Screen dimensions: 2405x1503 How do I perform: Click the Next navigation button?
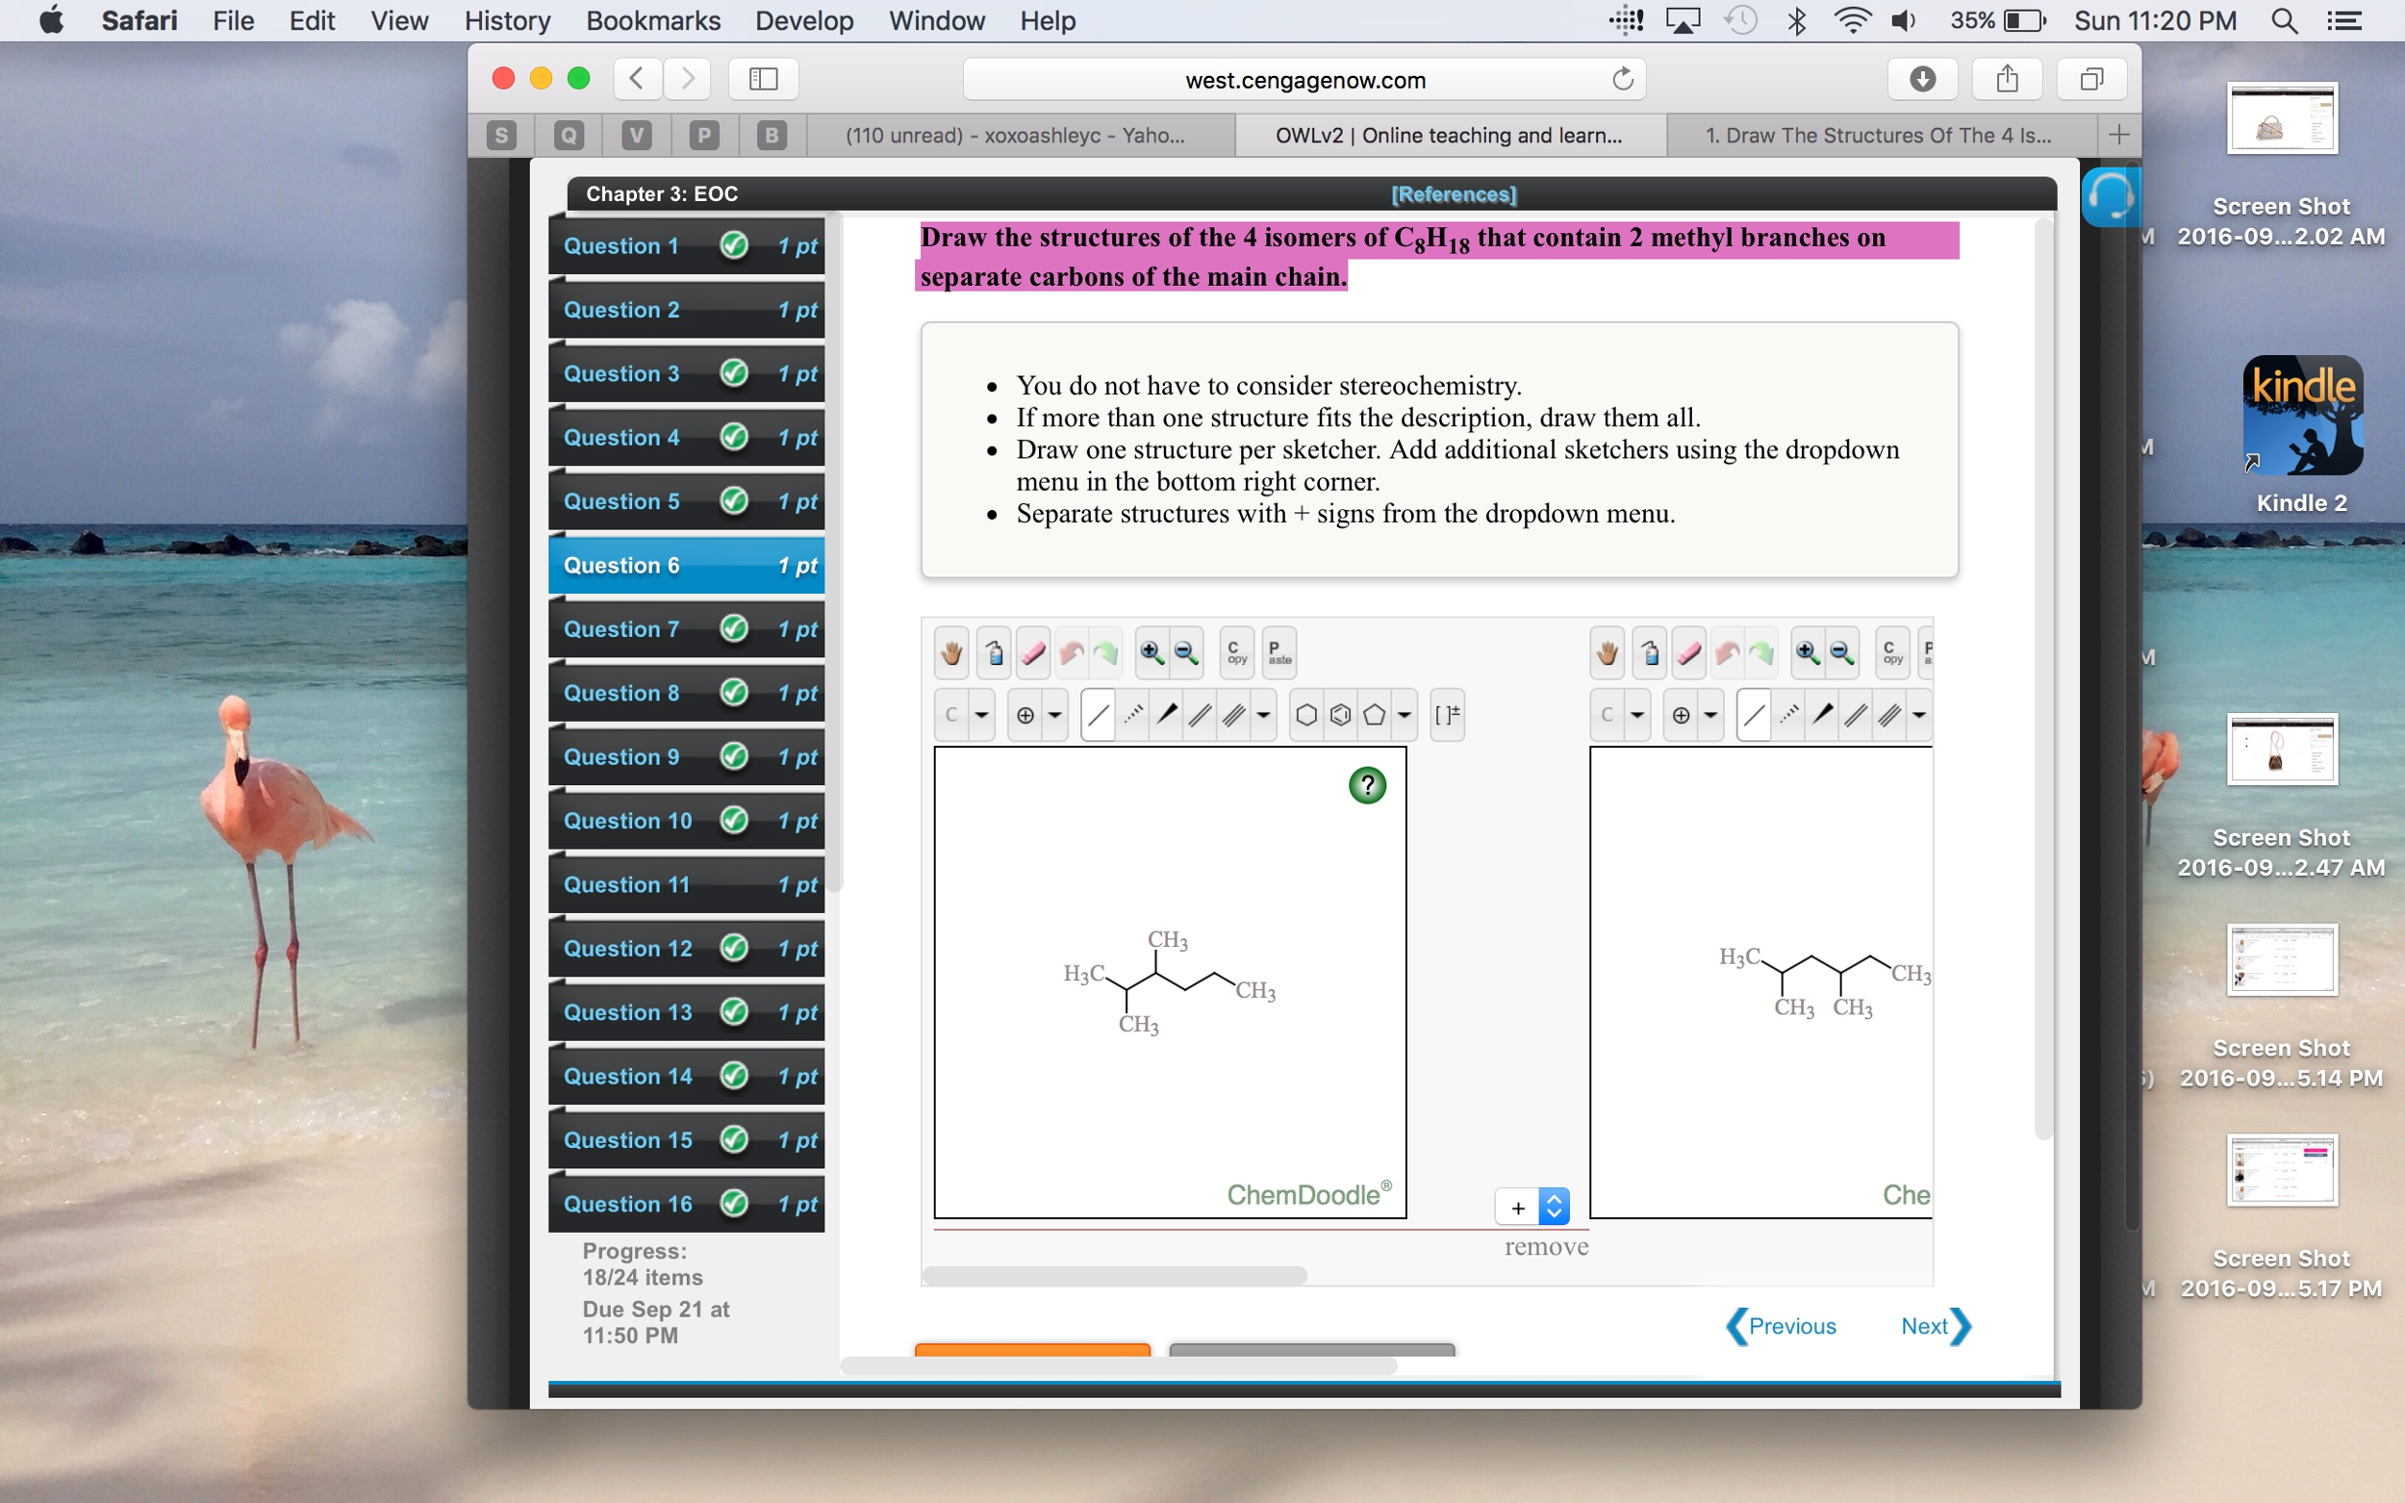tap(1926, 1325)
